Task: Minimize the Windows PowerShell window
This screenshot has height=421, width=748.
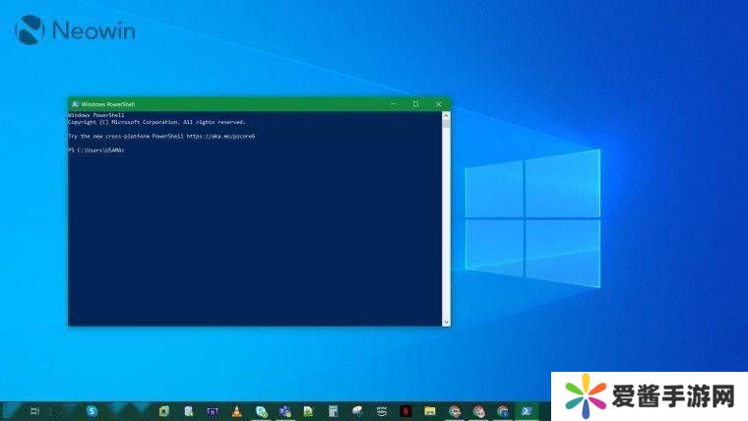Action: click(x=393, y=103)
